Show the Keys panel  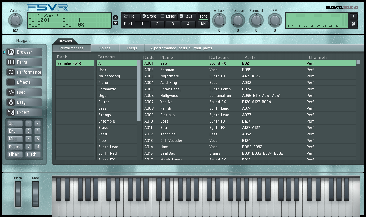pyautogui.click(x=186, y=16)
